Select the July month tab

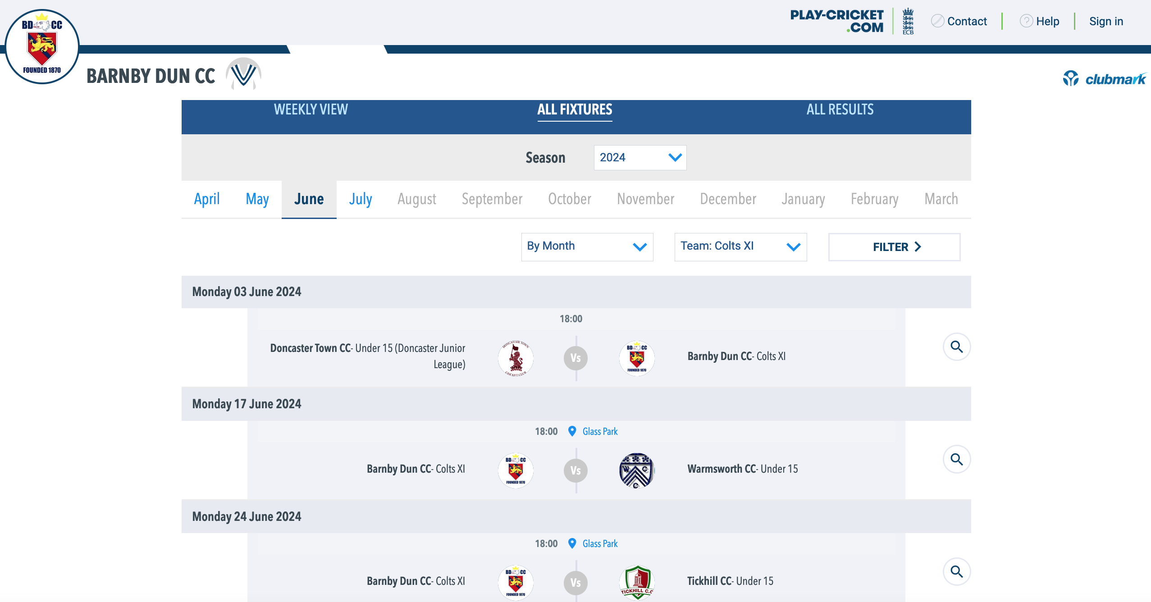361,199
